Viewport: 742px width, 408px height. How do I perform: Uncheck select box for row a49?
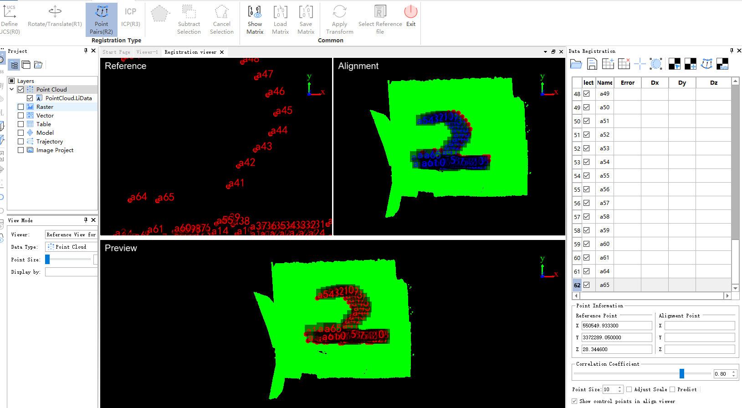[x=587, y=94]
